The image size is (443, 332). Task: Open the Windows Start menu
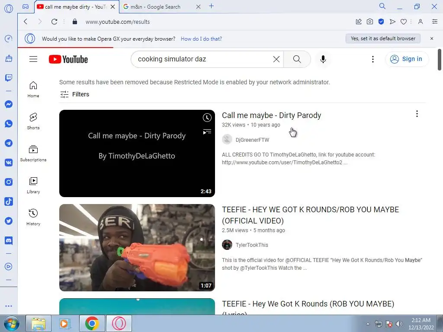pos(11,323)
